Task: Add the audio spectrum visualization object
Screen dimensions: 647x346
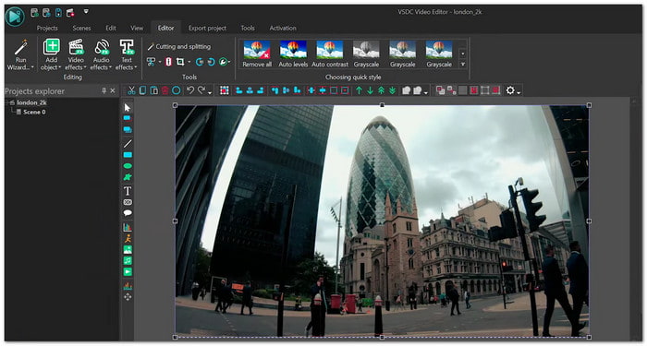Action: [x=128, y=285]
